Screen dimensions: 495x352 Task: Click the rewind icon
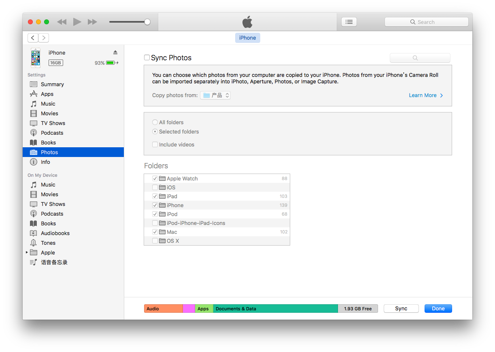62,22
